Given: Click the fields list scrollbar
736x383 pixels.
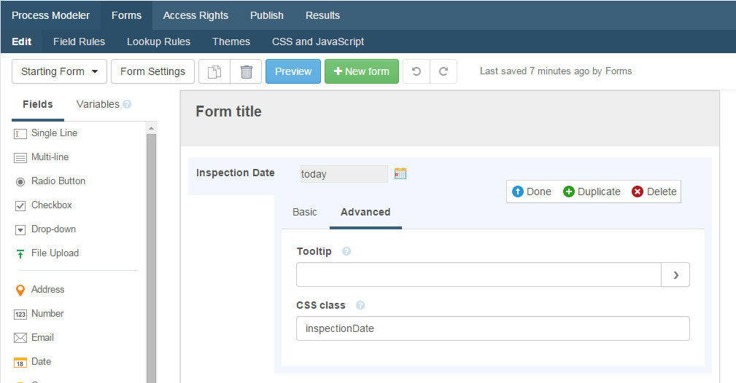Looking at the screenshot, I should [152, 255].
